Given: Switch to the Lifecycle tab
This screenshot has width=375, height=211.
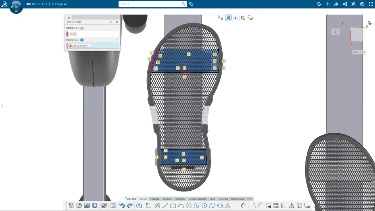Looking at the screenshot, I should pyautogui.click(x=223, y=199).
